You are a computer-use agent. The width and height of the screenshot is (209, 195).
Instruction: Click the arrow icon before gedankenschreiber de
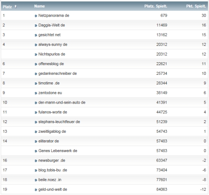click(36, 74)
